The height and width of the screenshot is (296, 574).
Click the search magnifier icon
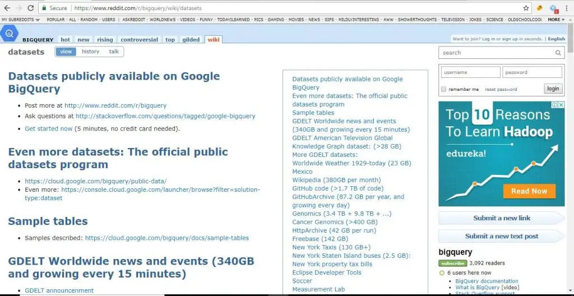click(558, 53)
